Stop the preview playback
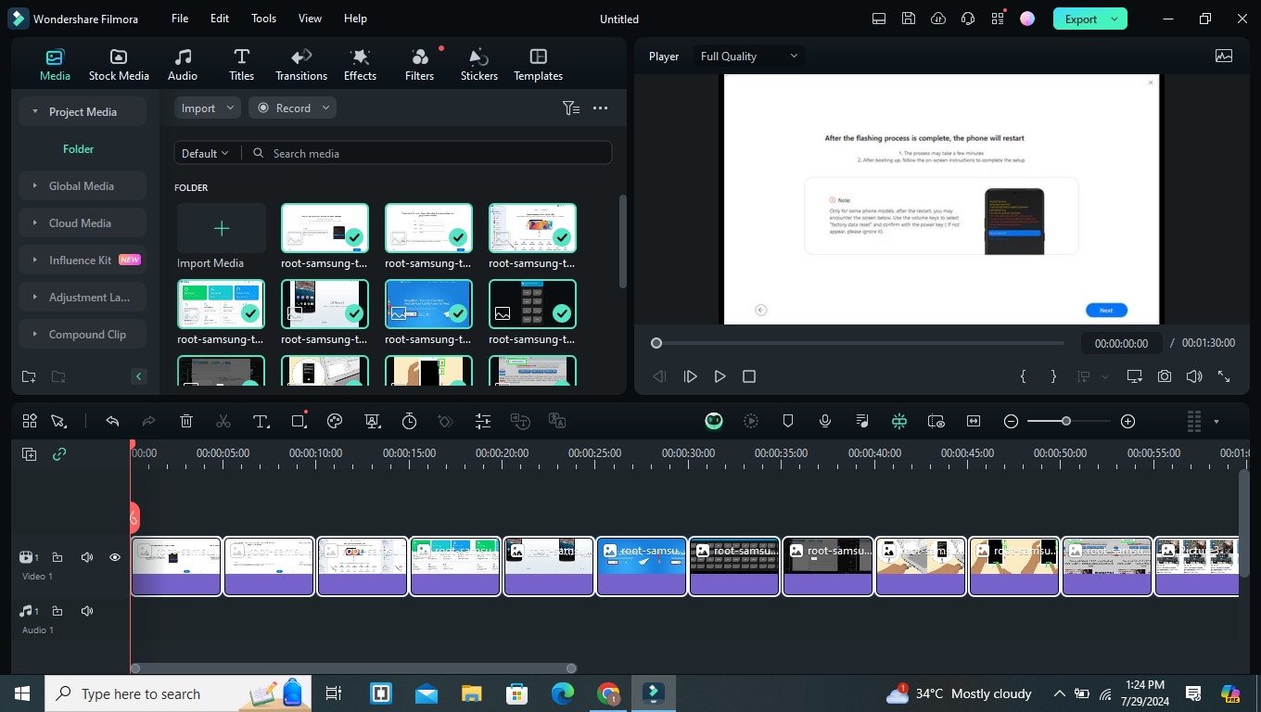 click(x=749, y=376)
